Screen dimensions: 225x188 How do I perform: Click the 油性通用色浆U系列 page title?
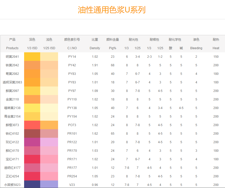click(112, 10)
